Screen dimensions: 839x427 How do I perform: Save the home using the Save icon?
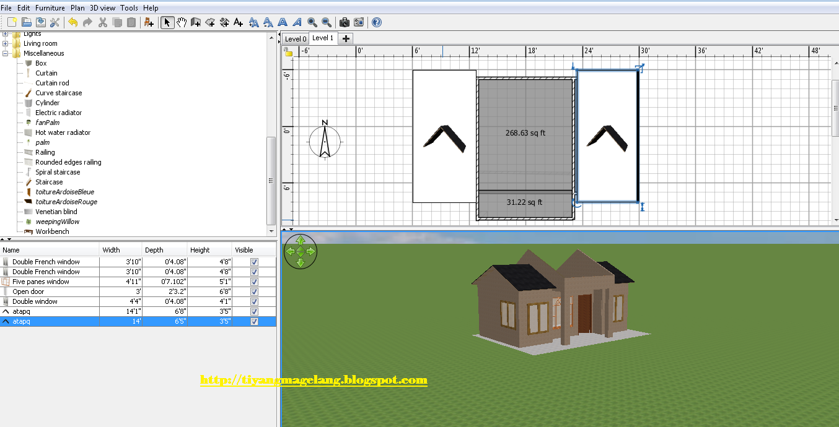coord(40,22)
